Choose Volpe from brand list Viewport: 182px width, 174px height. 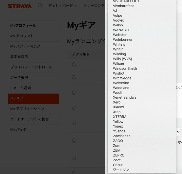[x=142, y=15]
